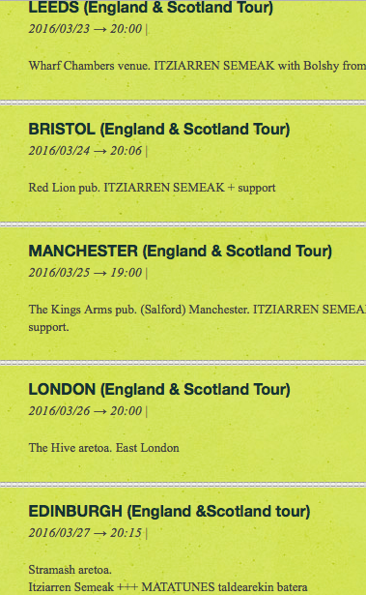Open the MANCHESTER (England & Scotland Tour) event

click(x=181, y=252)
